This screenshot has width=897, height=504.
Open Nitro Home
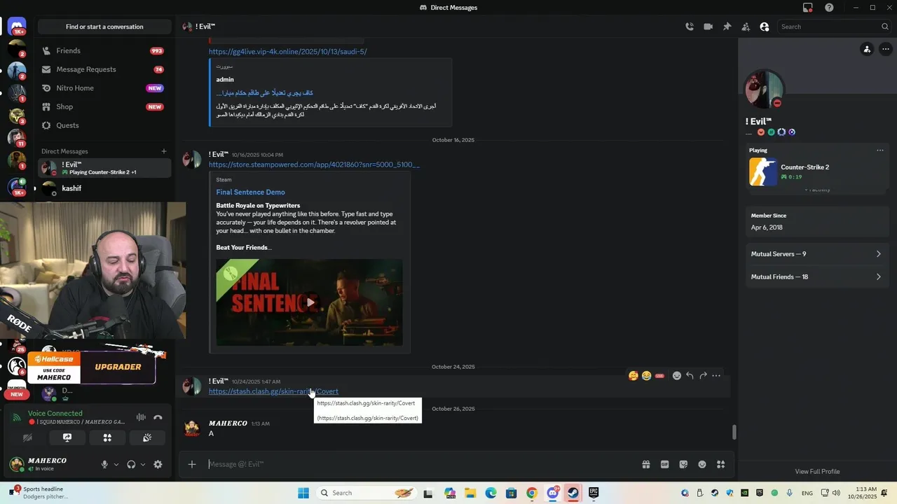[104, 88]
